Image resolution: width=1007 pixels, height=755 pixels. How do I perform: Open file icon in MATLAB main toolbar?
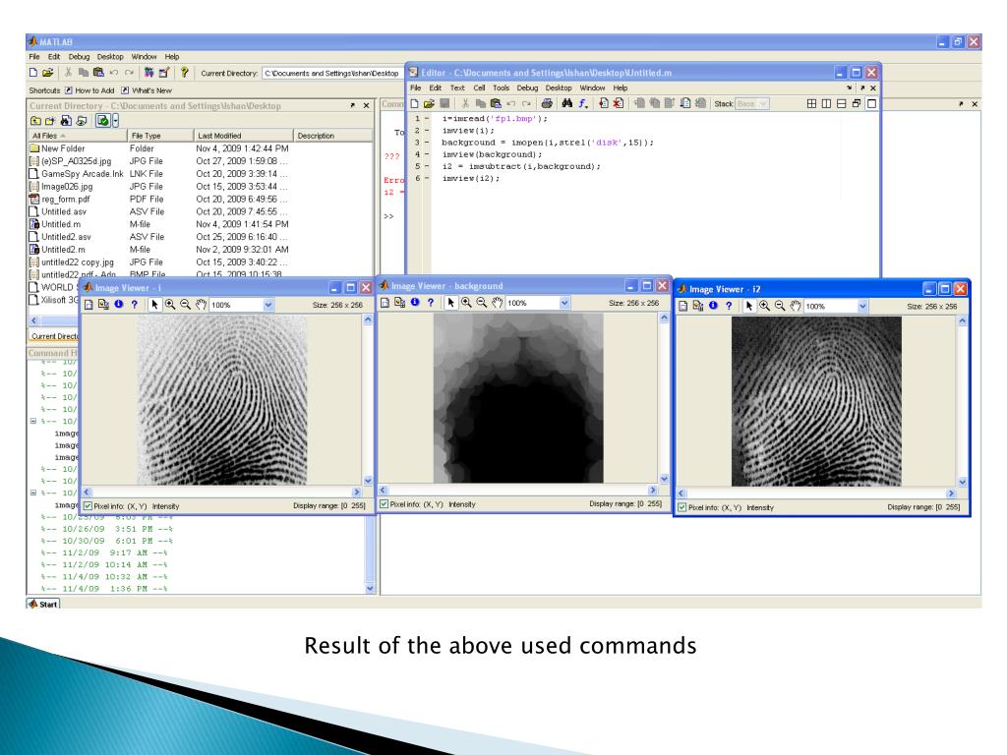[47, 73]
